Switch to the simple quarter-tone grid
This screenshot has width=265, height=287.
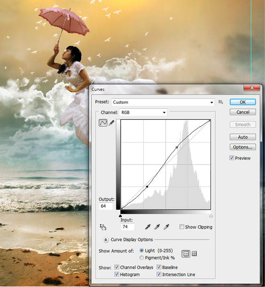pos(186,254)
